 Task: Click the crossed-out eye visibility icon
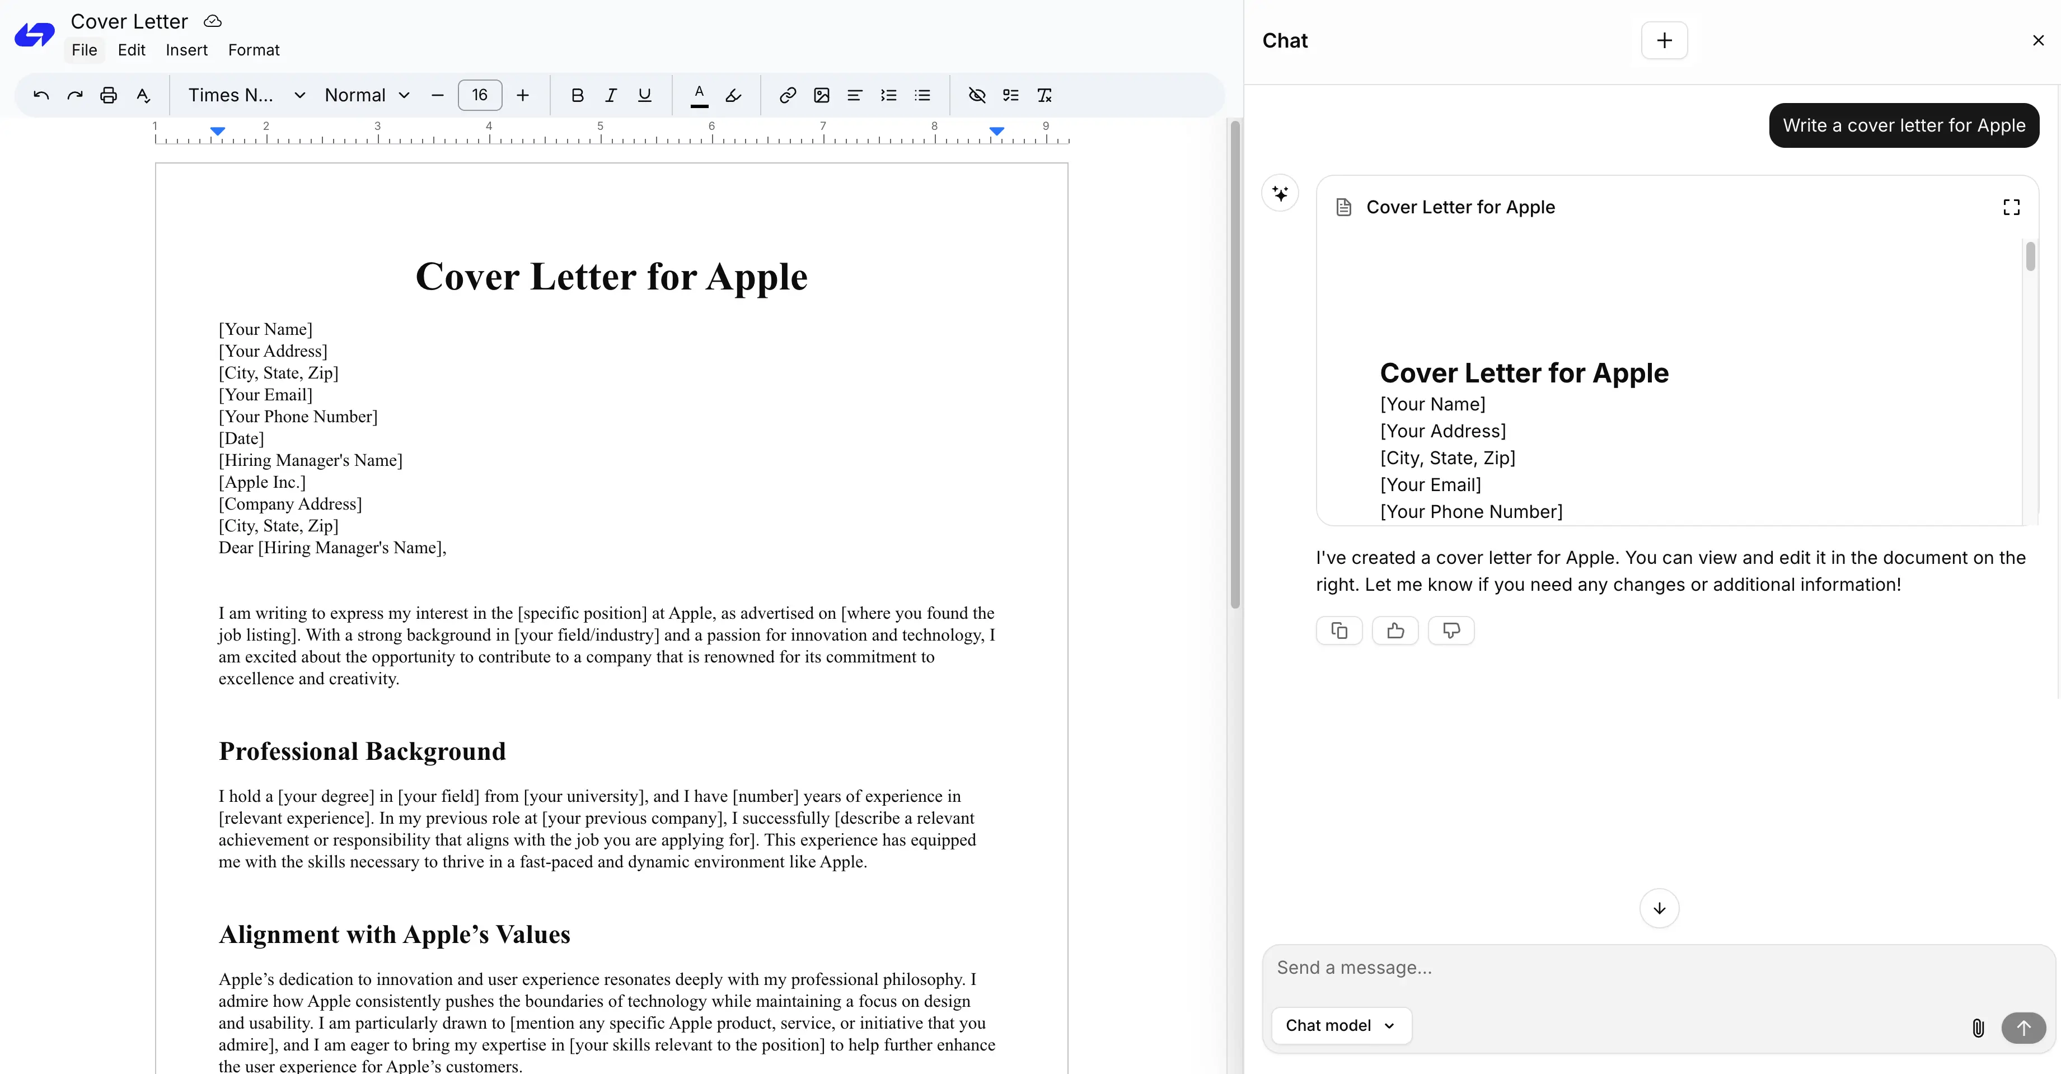(x=977, y=95)
